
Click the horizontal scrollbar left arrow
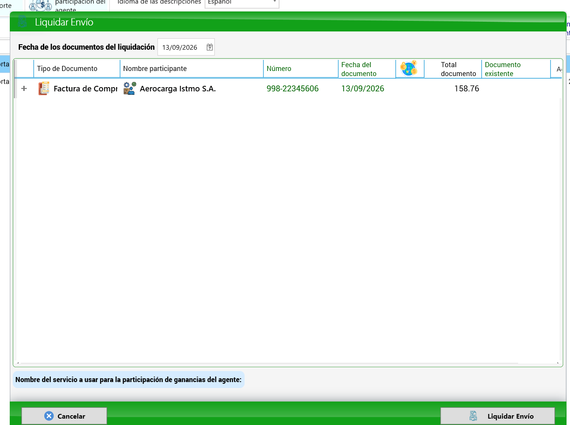tap(17, 363)
